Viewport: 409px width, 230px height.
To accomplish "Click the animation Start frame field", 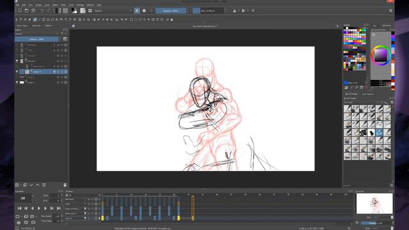I will [x=55, y=195].
